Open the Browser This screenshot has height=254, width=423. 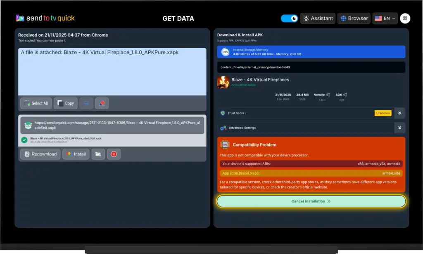[x=354, y=19]
